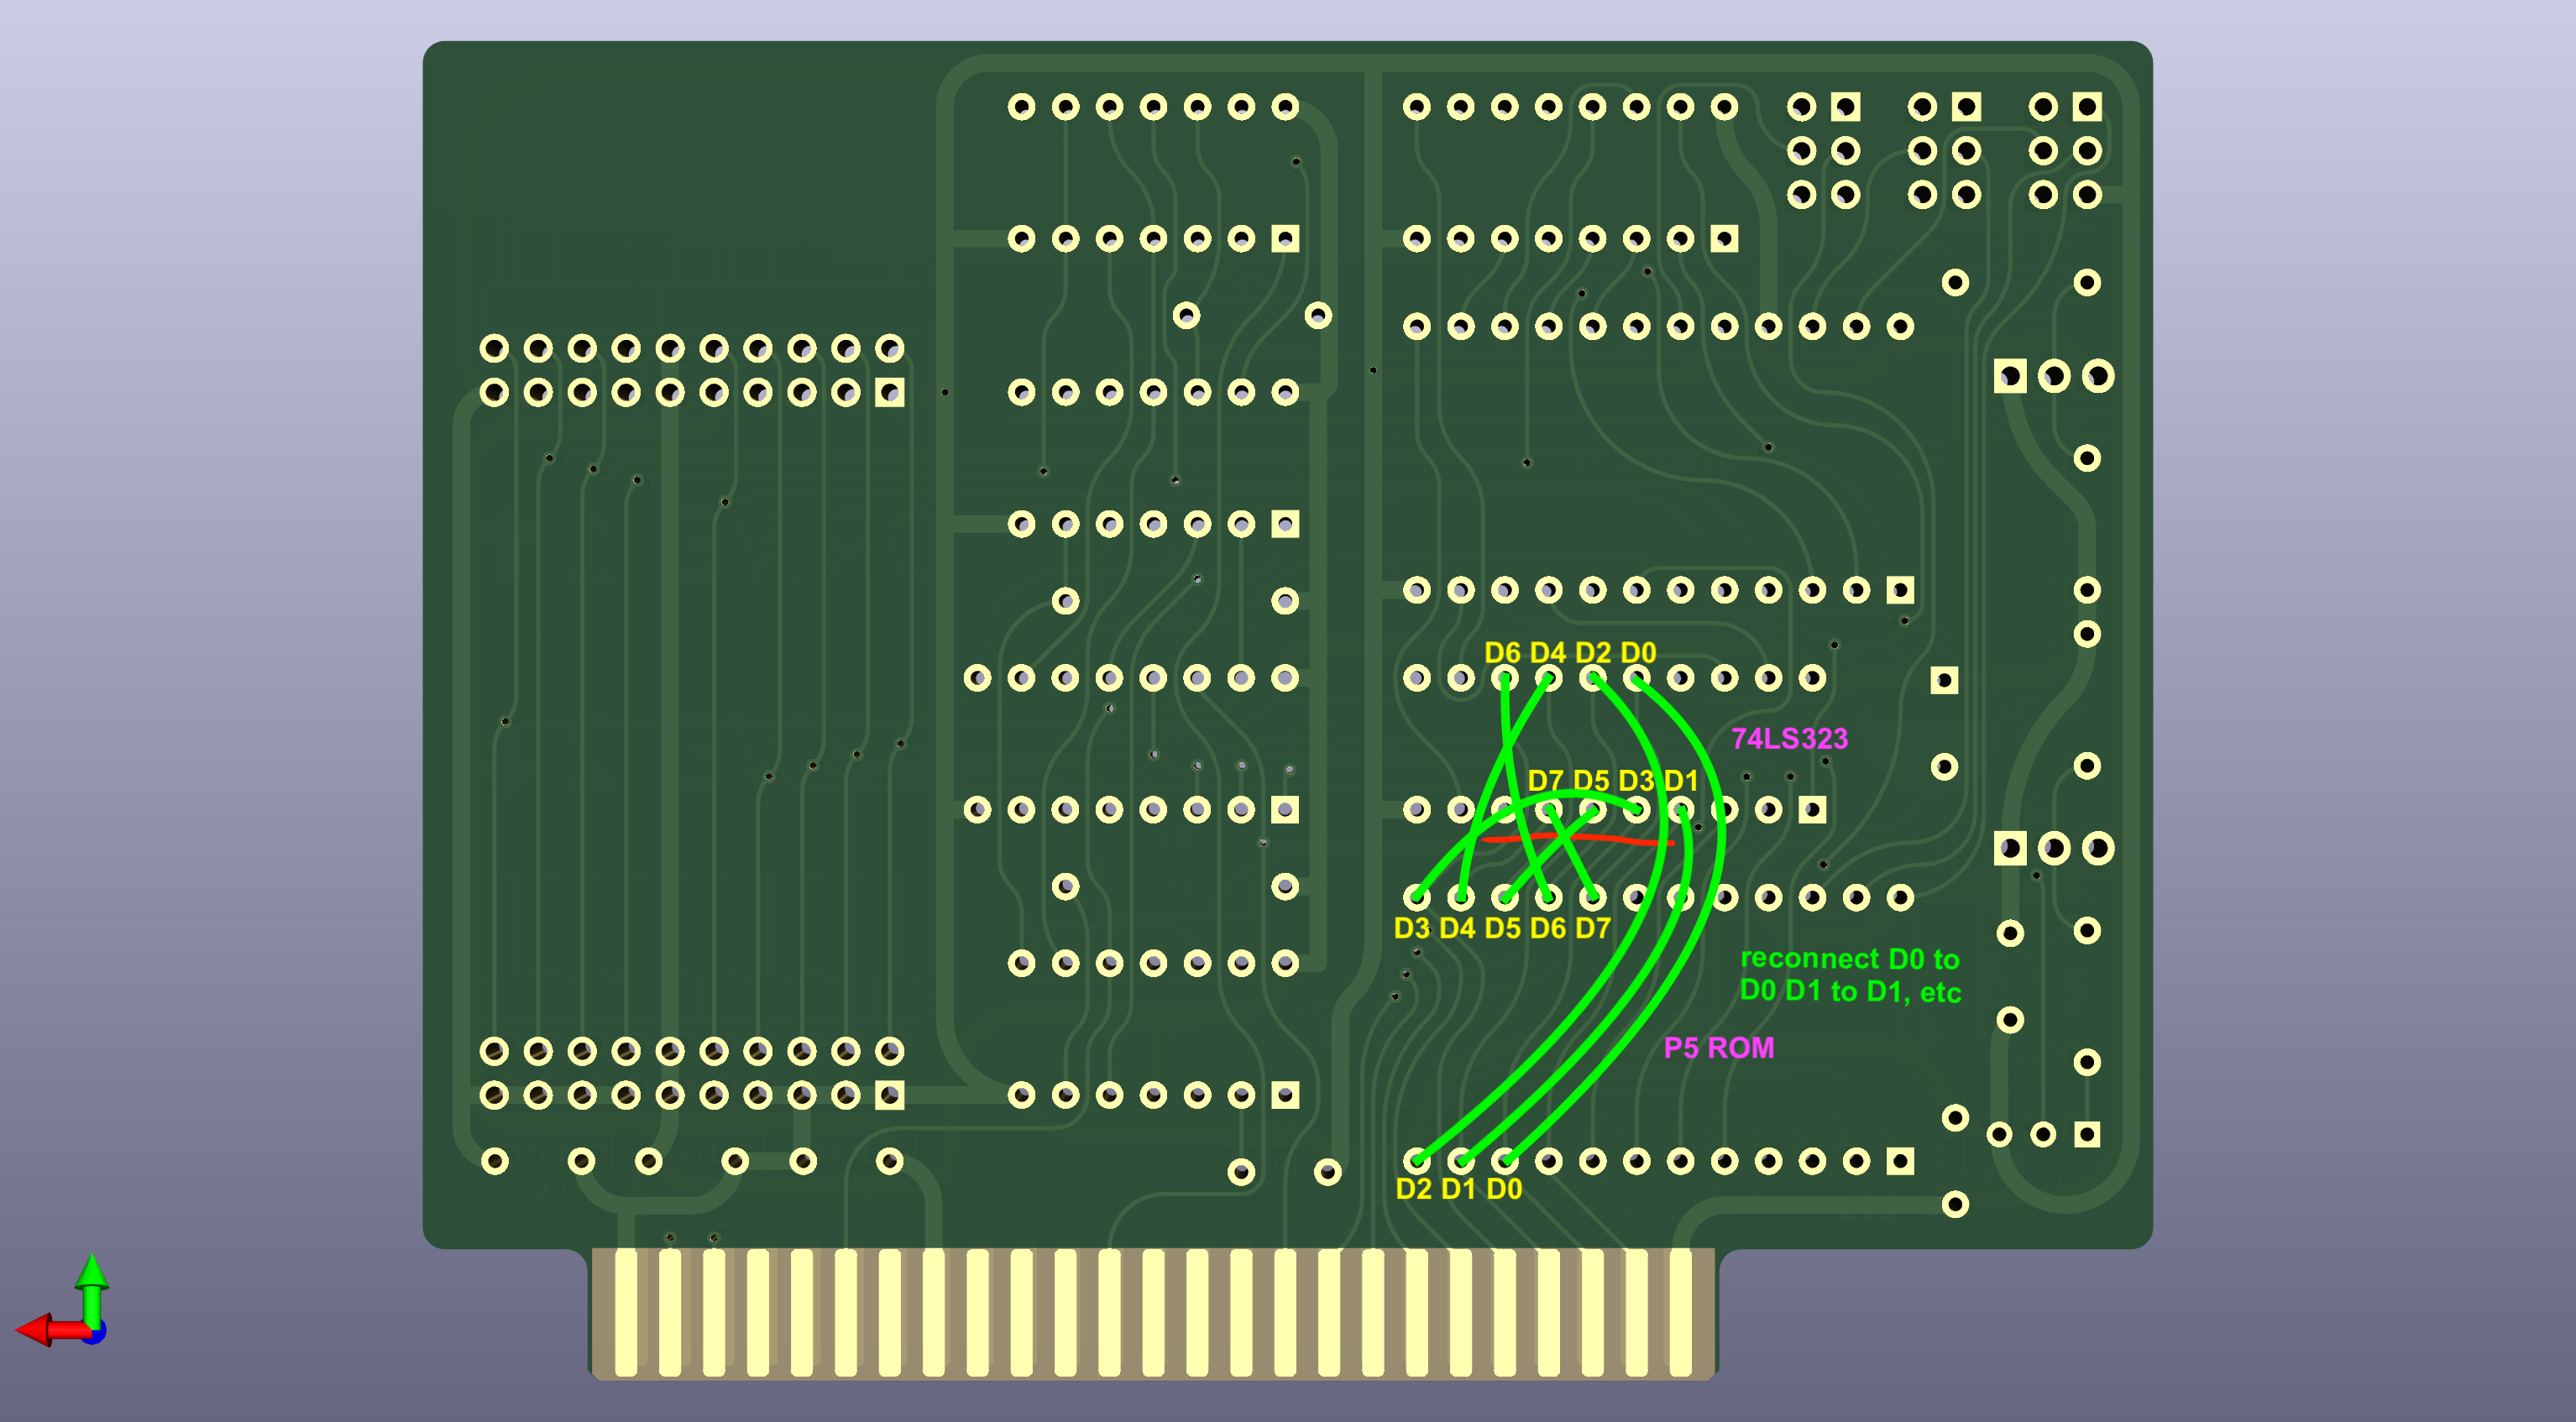Click the magenta 74LS323 label
2576x1422 pixels.
click(x=1789, y=739)
